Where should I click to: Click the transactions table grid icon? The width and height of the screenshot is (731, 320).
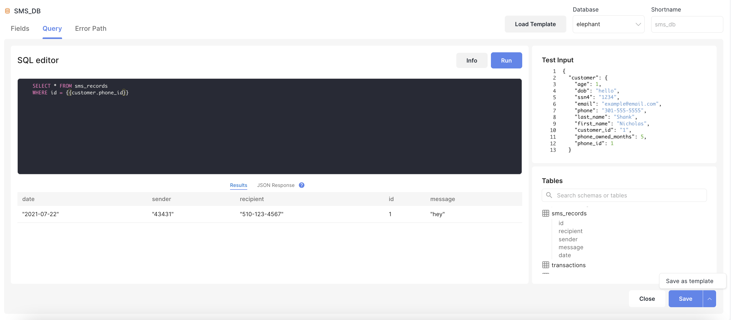coord(545,265)
